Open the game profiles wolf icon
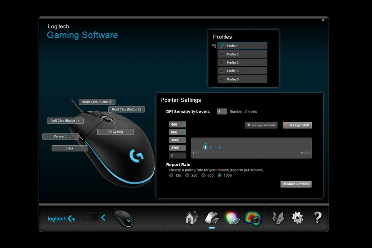The height and width of the screenshot is (248, 372). click(x=278, y=218)
